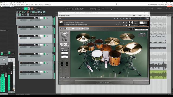Image resolution: width=173 pixels, height=97 pixels.
Task: Open the FX button on the GUITARS track
Action: [45, 54]
